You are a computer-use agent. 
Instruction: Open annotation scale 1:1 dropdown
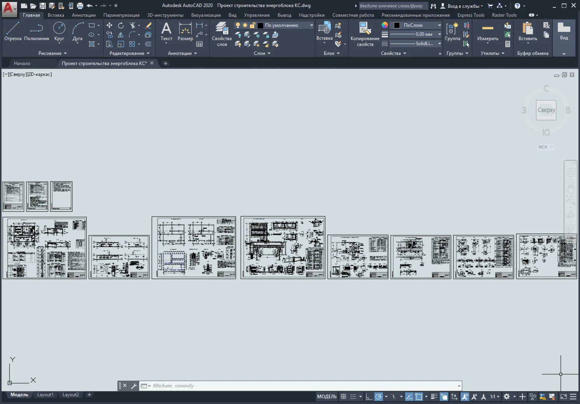495,397
